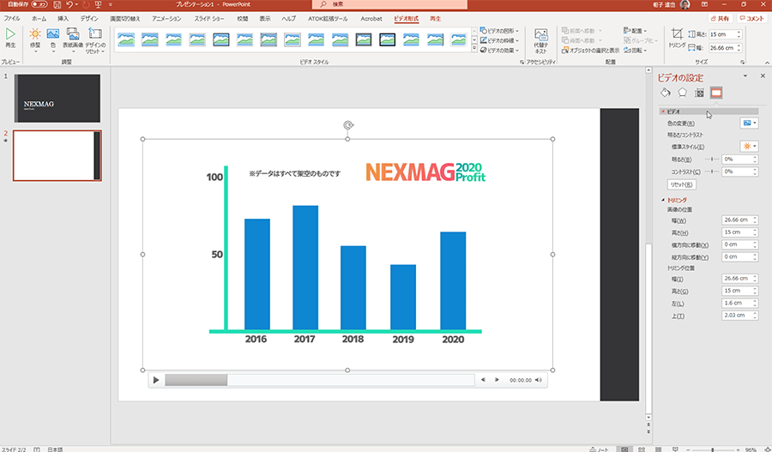Open Effects pentagon tab in ビデオの設定

click(x=683, y=93)
